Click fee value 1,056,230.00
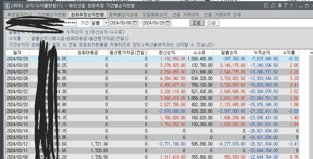Screen dimensions: 313x159 pyautogui.click(x=200, y=98)
